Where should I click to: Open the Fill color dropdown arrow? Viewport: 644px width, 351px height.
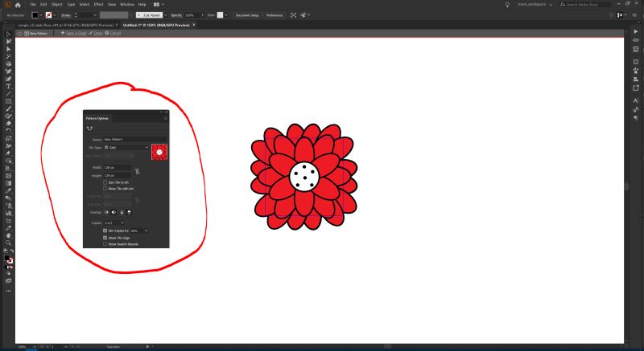click(x=41, y=15)
